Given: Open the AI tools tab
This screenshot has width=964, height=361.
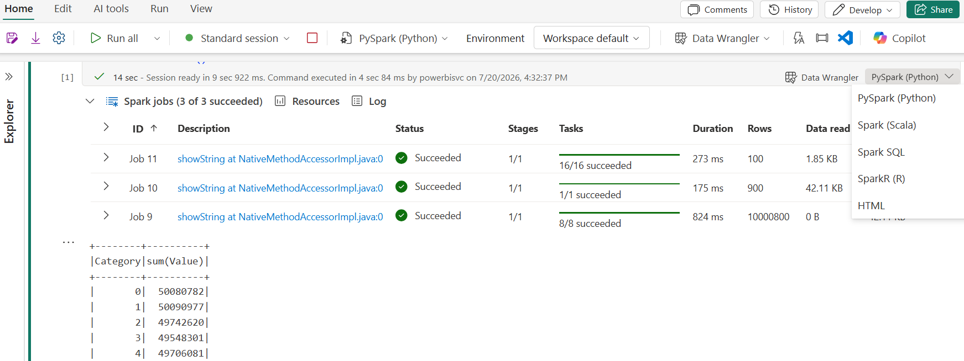Looking at the screenshot, I should (111, 9).
